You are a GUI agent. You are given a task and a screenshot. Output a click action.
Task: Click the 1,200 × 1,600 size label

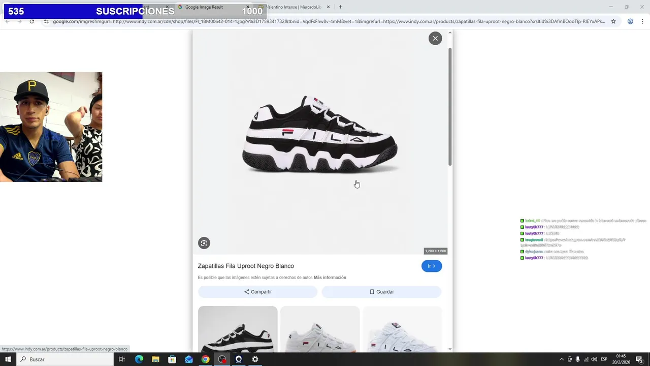(436, 251)
